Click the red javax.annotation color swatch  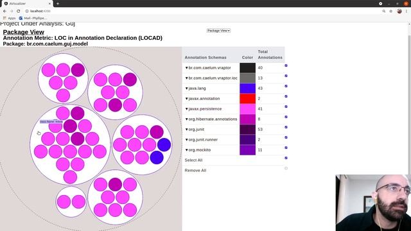tap(247, 98)
